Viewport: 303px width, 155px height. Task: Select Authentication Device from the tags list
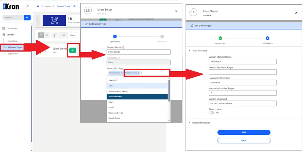[137, 91]
